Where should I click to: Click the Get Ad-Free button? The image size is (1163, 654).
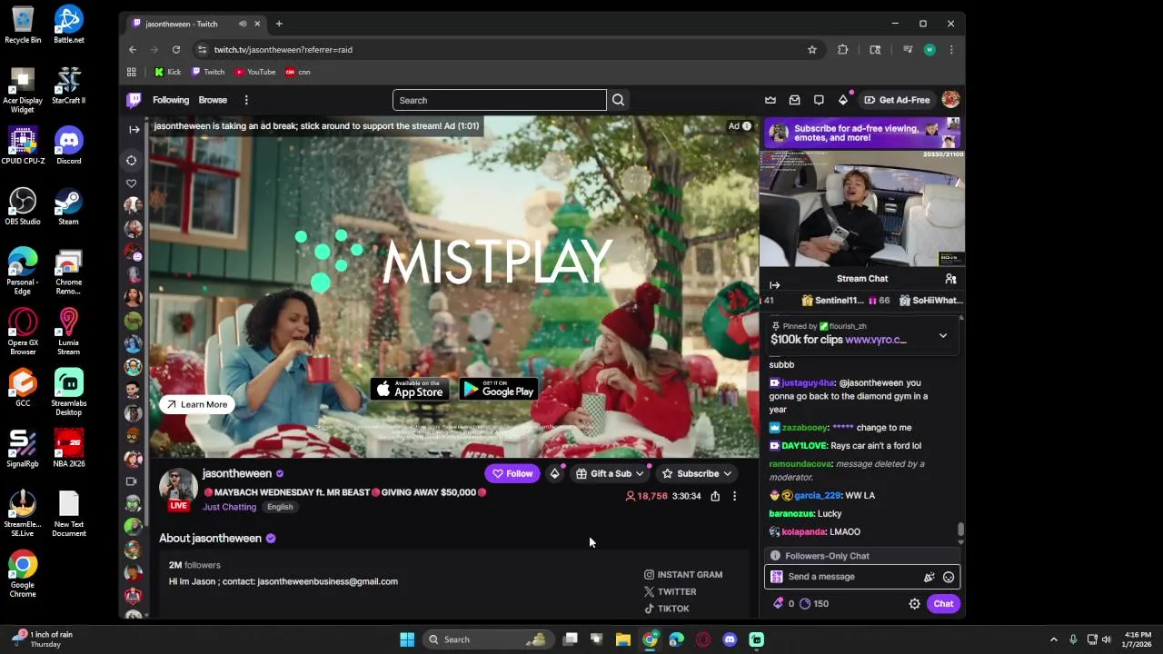click(897, 100)
